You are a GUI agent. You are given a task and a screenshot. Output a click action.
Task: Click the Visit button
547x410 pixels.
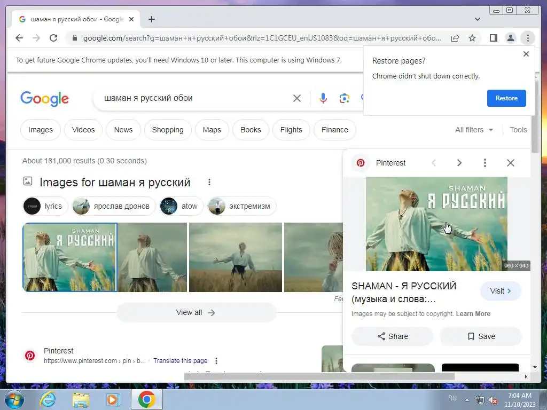pos(501,291)
